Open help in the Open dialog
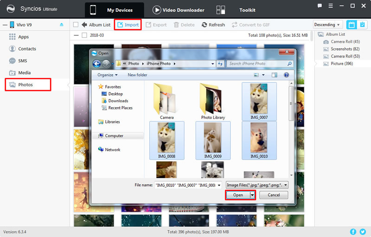The height and width of the screenshot is (237, 371). point(286,75)
